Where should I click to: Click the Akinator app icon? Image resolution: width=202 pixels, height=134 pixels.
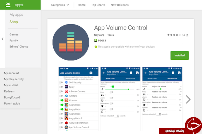point(66,100)
